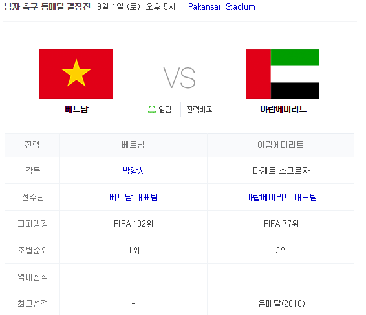The width and height of the screenshot is (366, 315).
Task: Click the bell icon on 알림 button
Action: [x=152, y=110]
